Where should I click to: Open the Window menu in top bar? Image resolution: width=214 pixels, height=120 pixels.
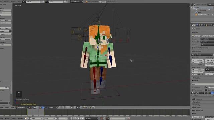point(13,2)
